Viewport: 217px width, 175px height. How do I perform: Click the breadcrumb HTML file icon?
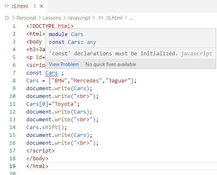pyautogui.click(x=101, y=18)
